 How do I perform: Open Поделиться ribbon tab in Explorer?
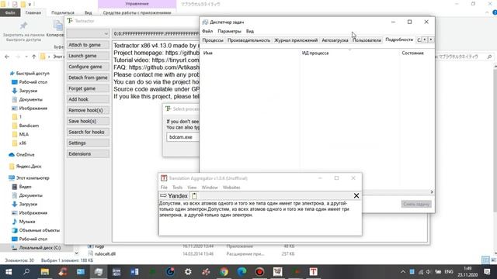(x=62, y=12)
